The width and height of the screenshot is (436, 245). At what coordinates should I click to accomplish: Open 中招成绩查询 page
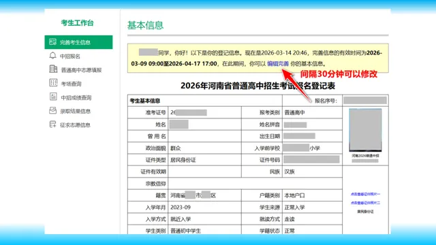pos(76,97)
